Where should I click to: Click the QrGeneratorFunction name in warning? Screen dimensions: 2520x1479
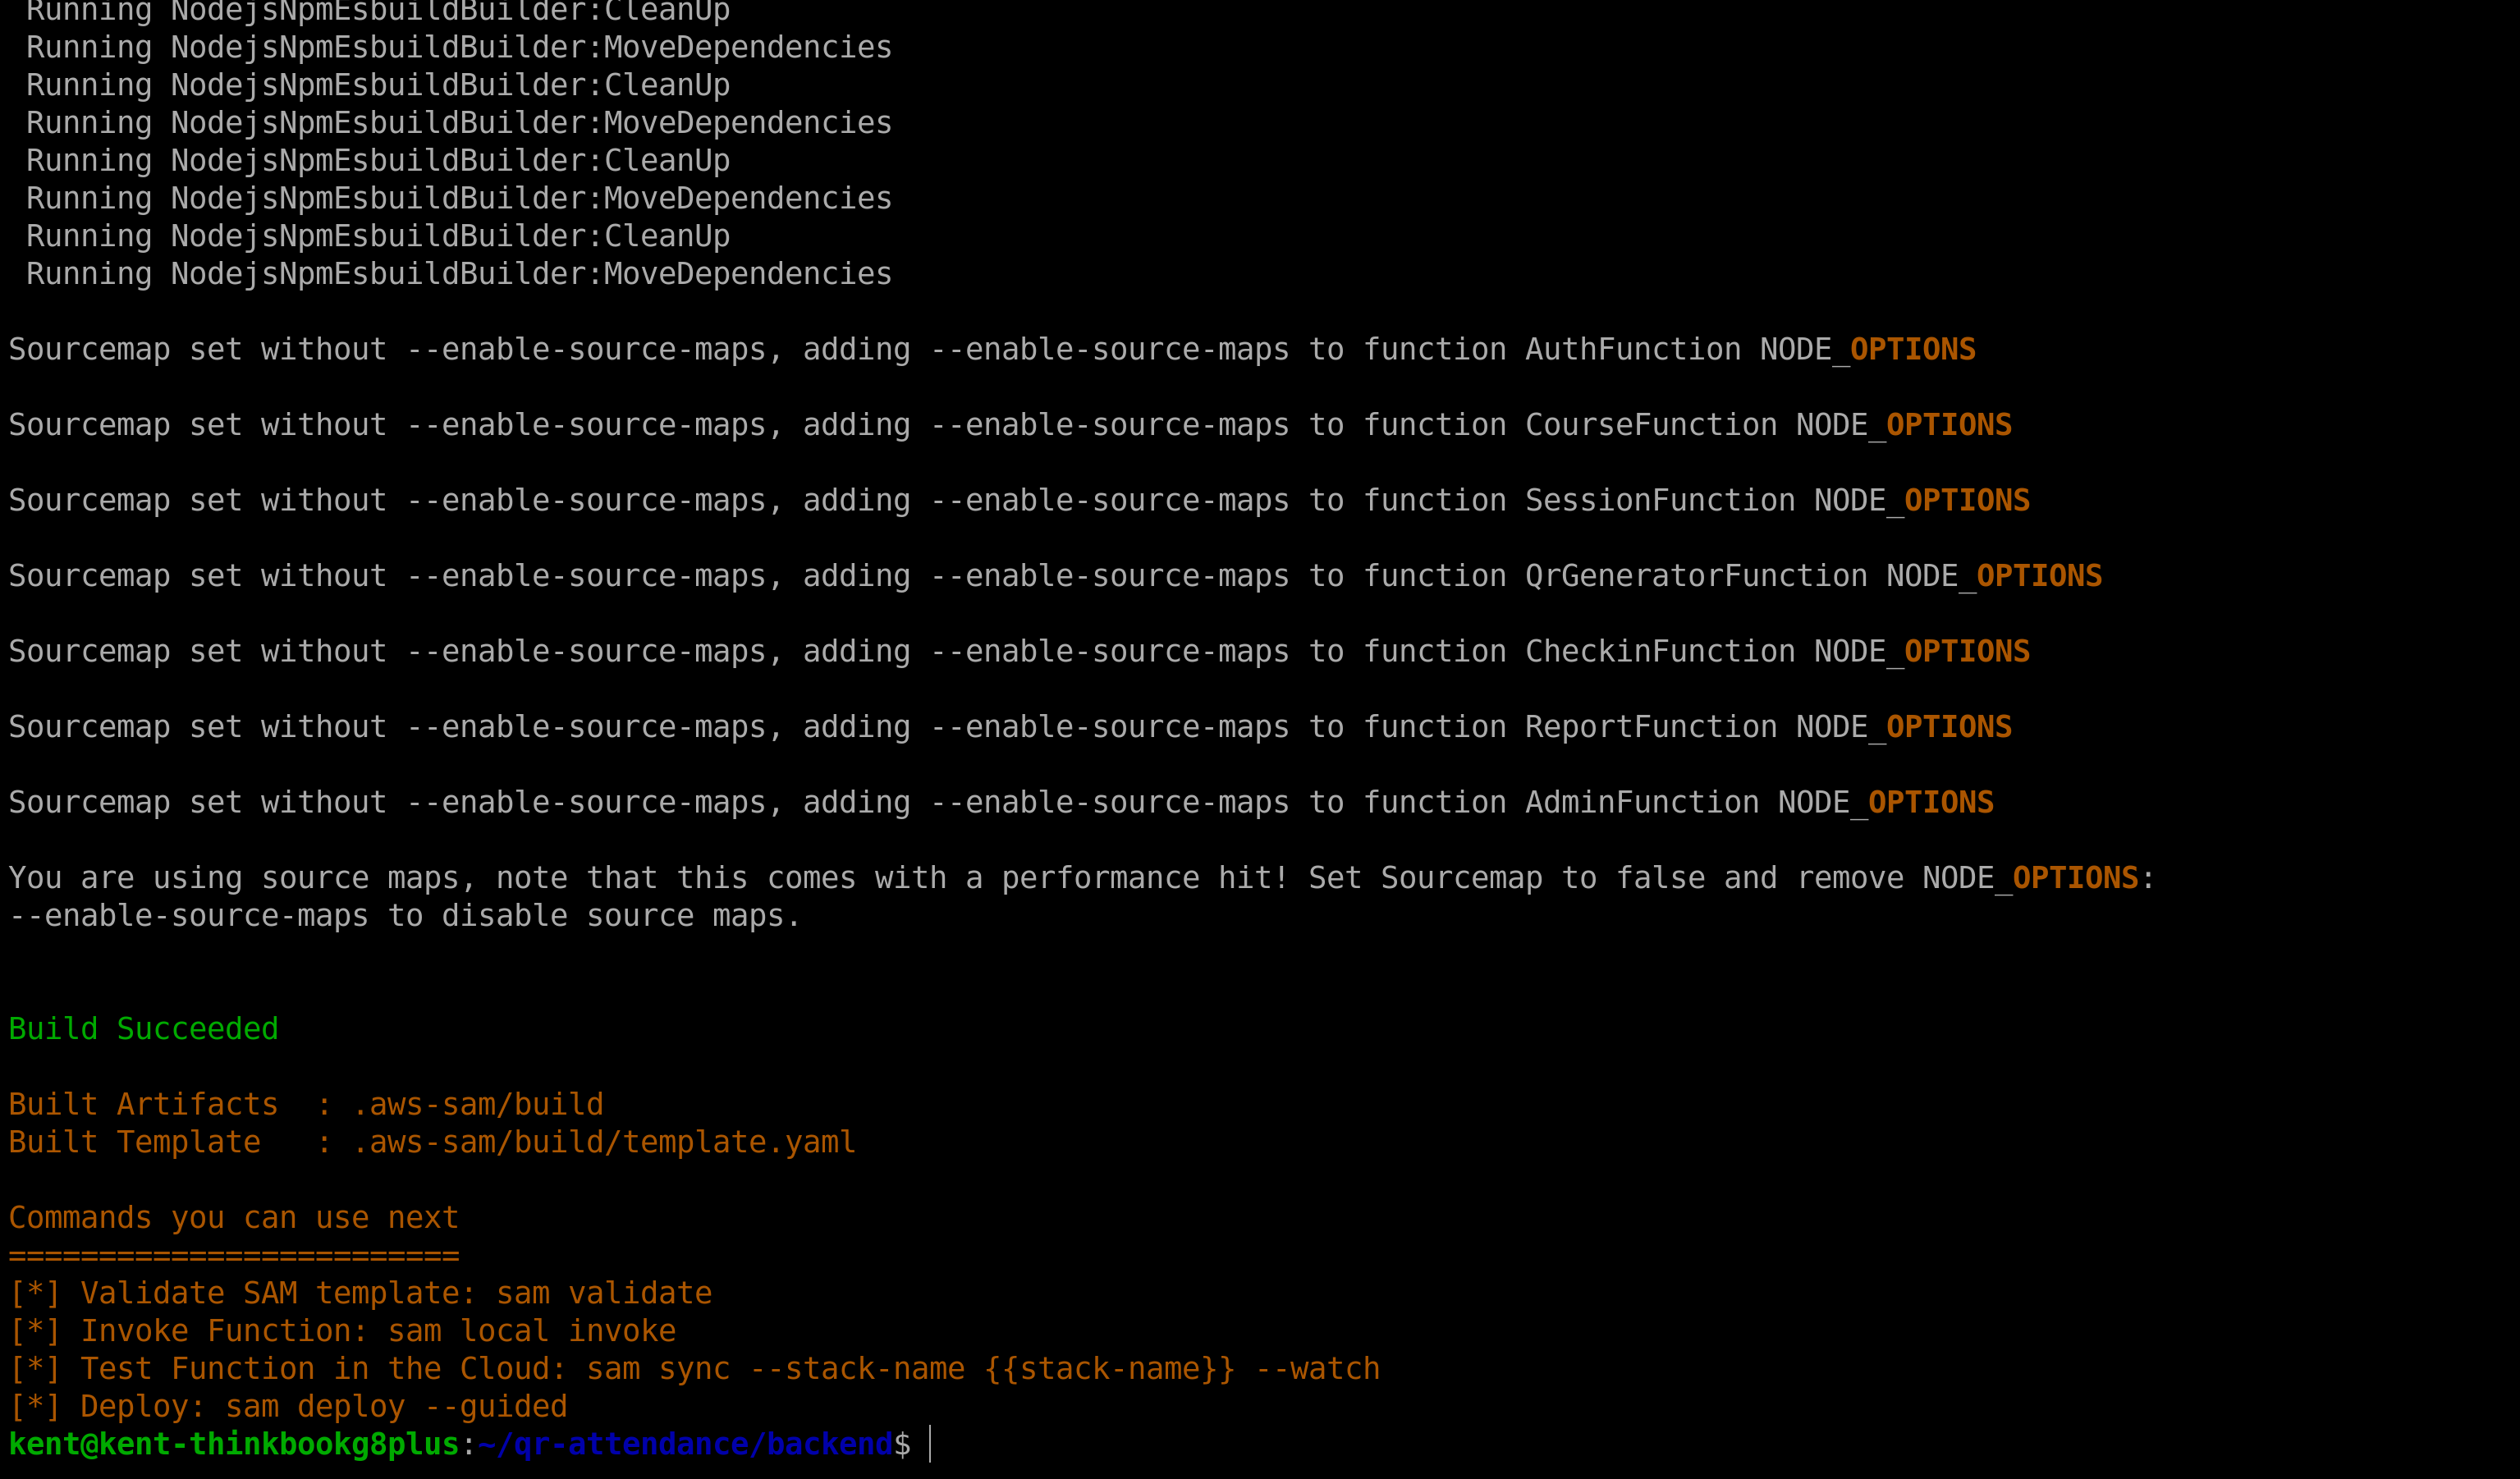1696,576
